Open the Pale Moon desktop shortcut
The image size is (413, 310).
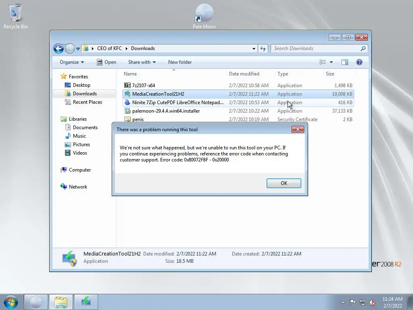[x=204, y=16]
